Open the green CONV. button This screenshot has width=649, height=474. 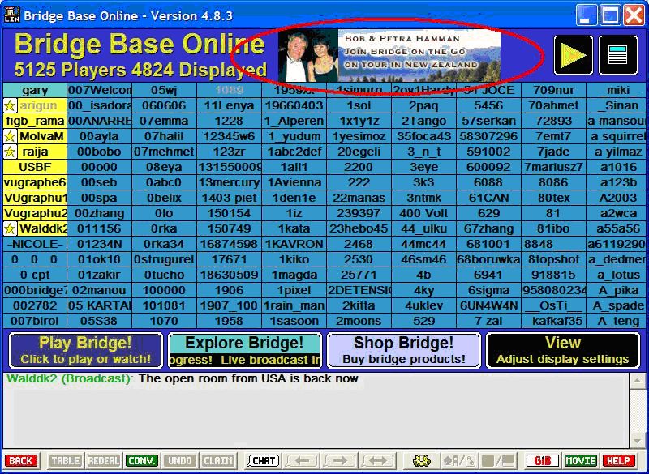(x=141, y=460)
